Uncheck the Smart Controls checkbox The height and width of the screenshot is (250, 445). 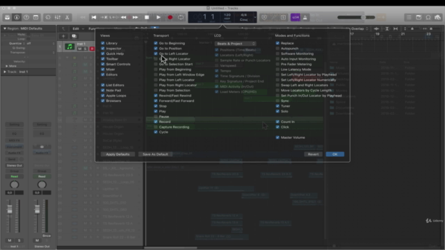coord(103,64)
